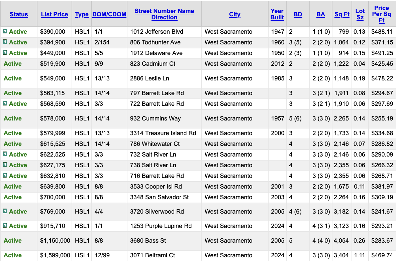Click the New listing icon beside 1012 Jefferson Blvd

[x=5, y=31]
